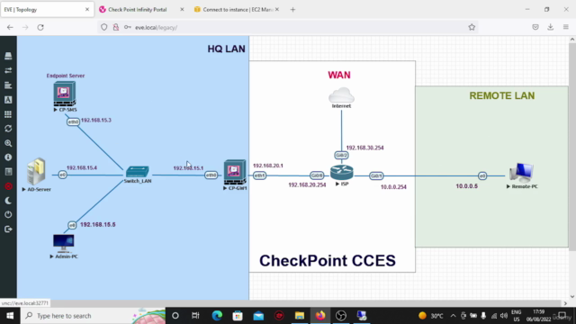Viewport: 576px width, 324px height.
Task: Open the Firefox application menu
Action: (566, 27)
